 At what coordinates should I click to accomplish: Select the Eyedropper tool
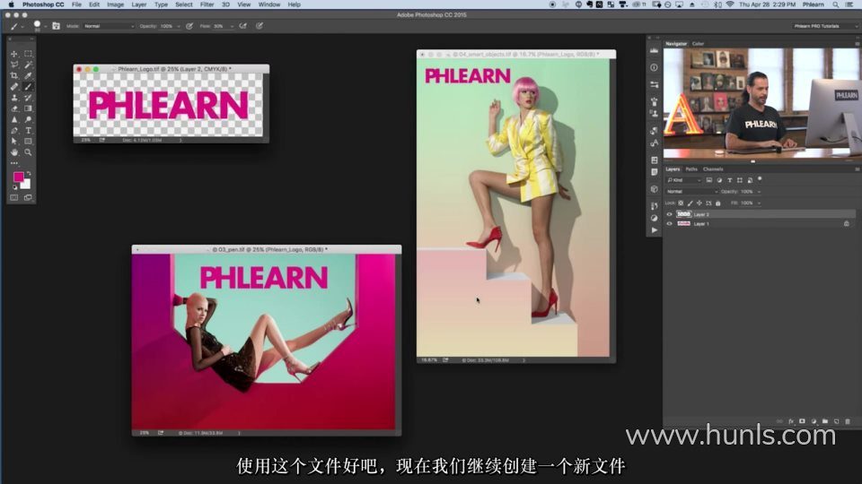pos(28,75)
